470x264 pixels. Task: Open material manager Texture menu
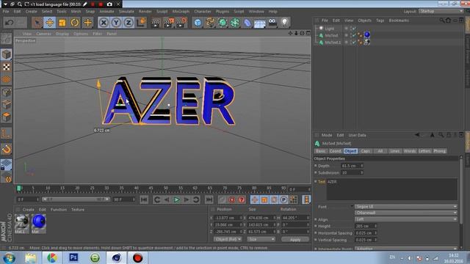click(78, 210)
